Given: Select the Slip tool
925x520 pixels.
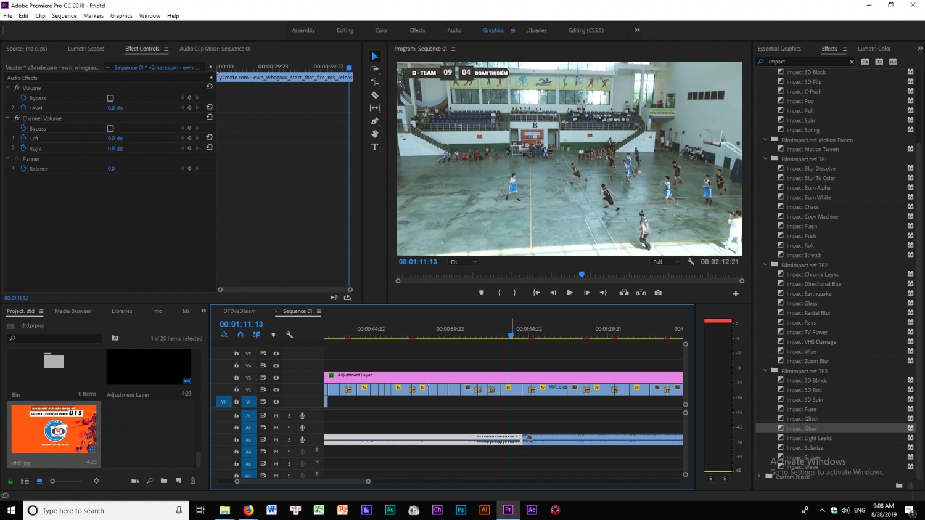Looking at the screenshot, I should (374, 108).
